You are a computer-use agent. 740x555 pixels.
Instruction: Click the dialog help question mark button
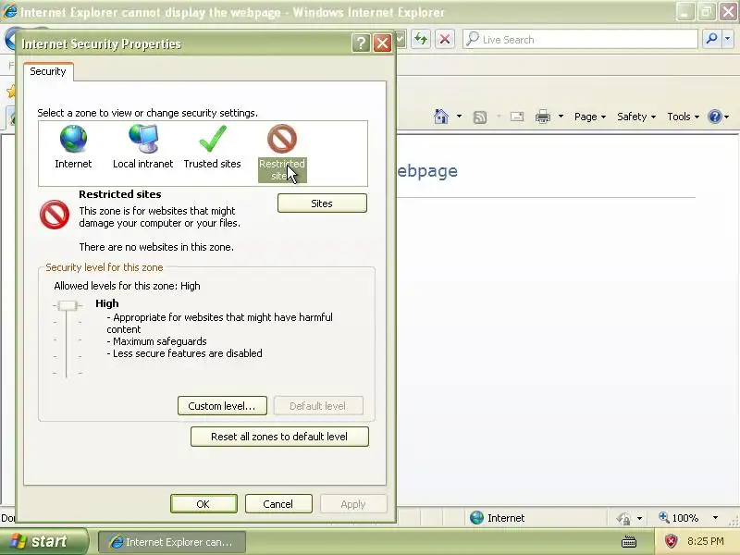(361, 43)
